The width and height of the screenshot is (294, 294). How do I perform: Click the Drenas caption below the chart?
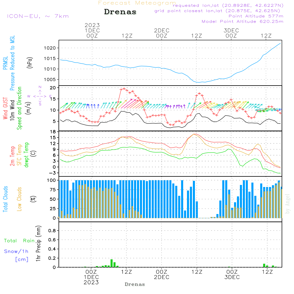coord(135,284)
